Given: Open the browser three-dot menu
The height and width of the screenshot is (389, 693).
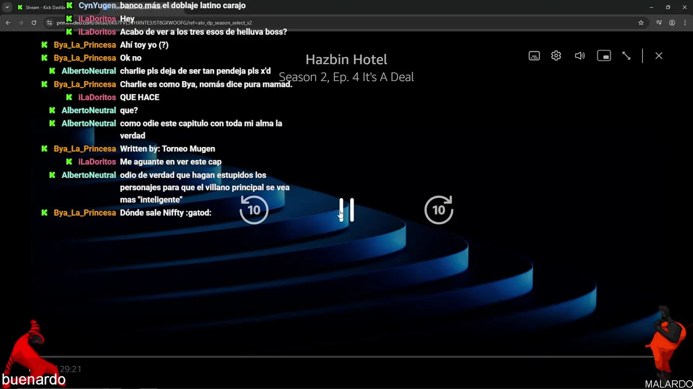Looking at the screenshot, I should [x=684, y=23].
